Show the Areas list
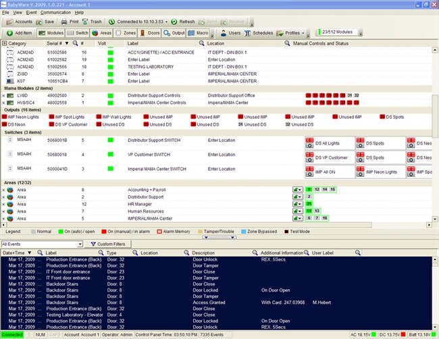This screenshot has width=439, height=339. 102,32
